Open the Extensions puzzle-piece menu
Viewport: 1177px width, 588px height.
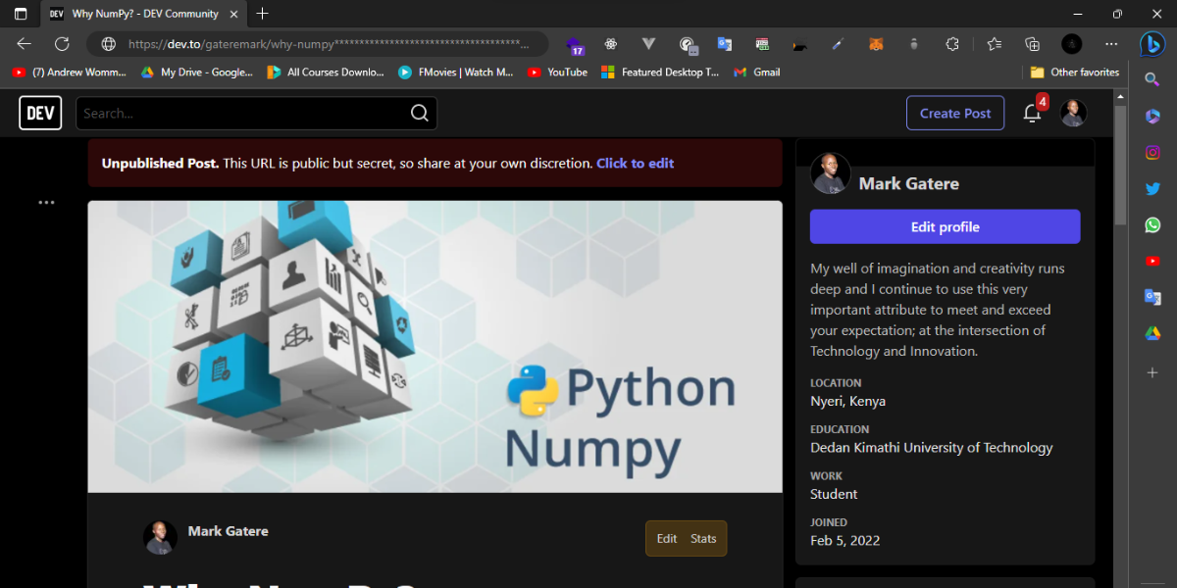(952, 44)
